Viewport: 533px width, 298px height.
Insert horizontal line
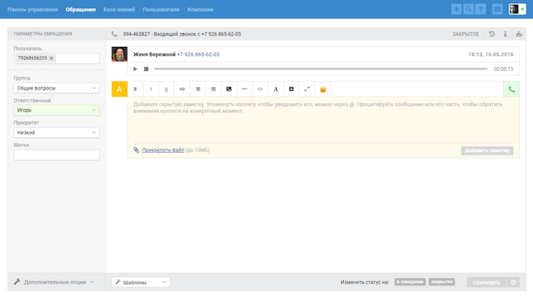click(245, 90)
